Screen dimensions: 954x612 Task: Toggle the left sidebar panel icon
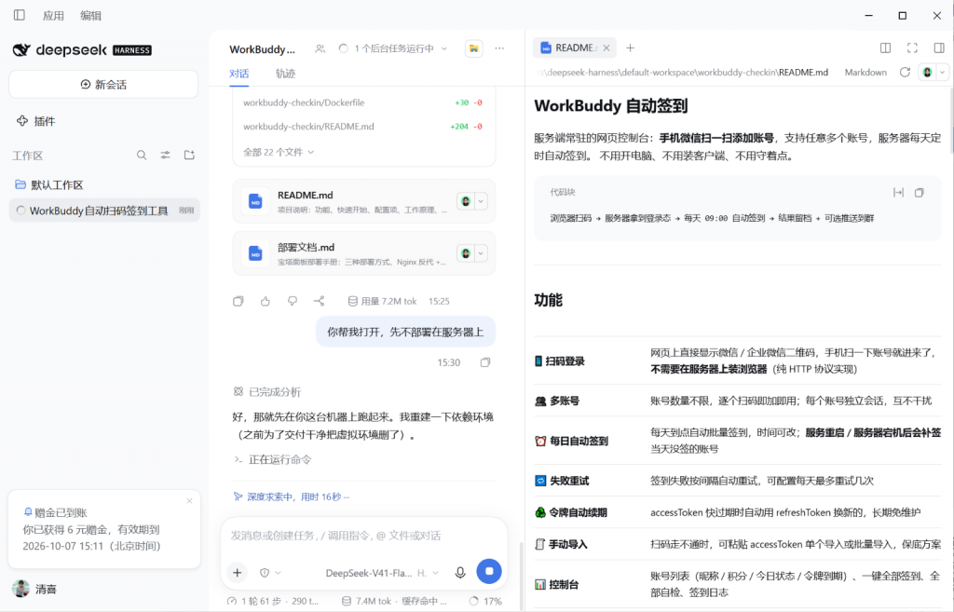(x=20, y=15)
